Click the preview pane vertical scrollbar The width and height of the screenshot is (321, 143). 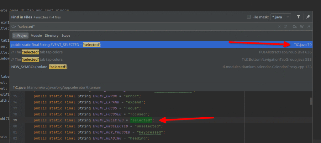pos(311,101)
